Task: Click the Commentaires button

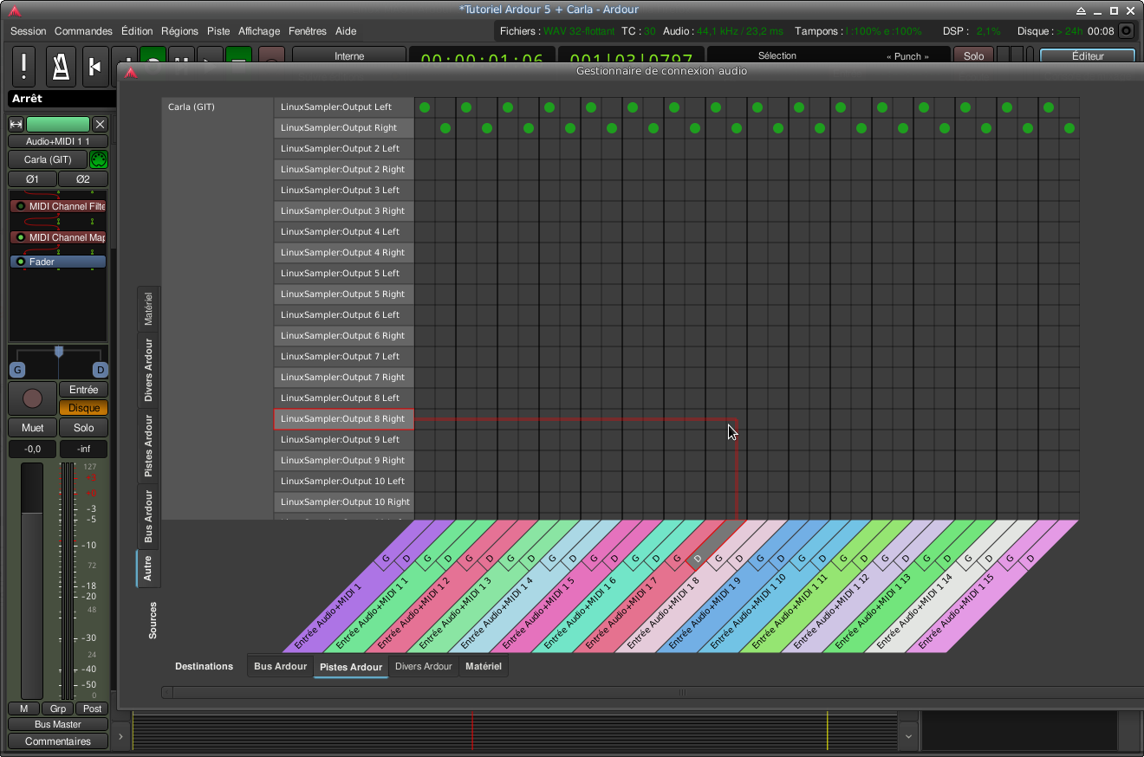Action: pos(58,741)
